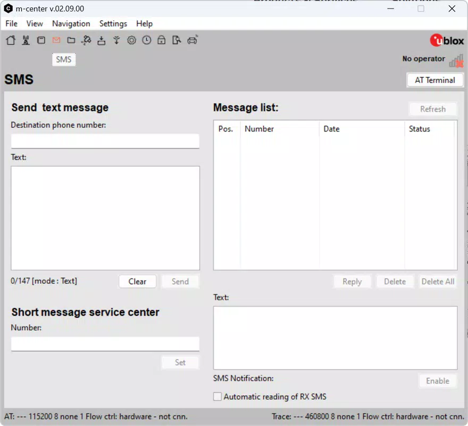Viewport: 468px width, 426px height.
Task: Click into the outgoing message Text area
Action: pyautogui.click(x=105, y=218)
